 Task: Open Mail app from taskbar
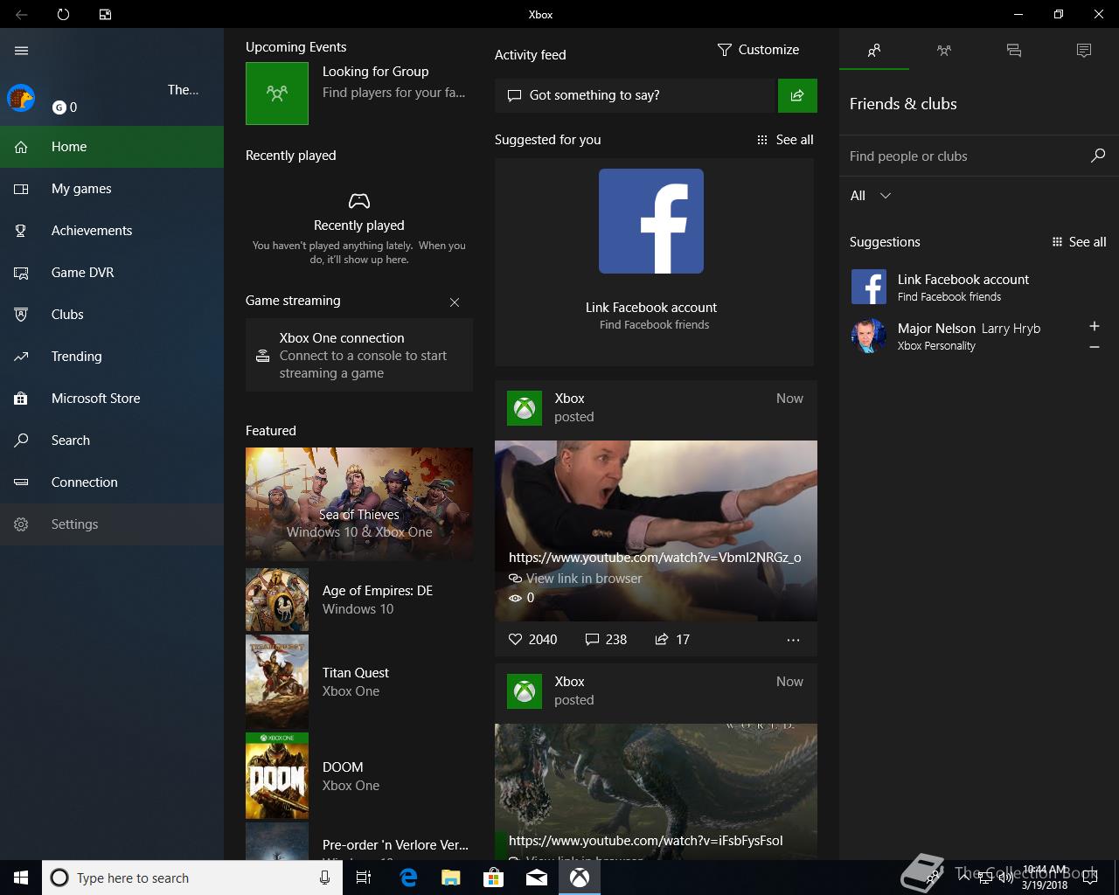click(537, 878)
